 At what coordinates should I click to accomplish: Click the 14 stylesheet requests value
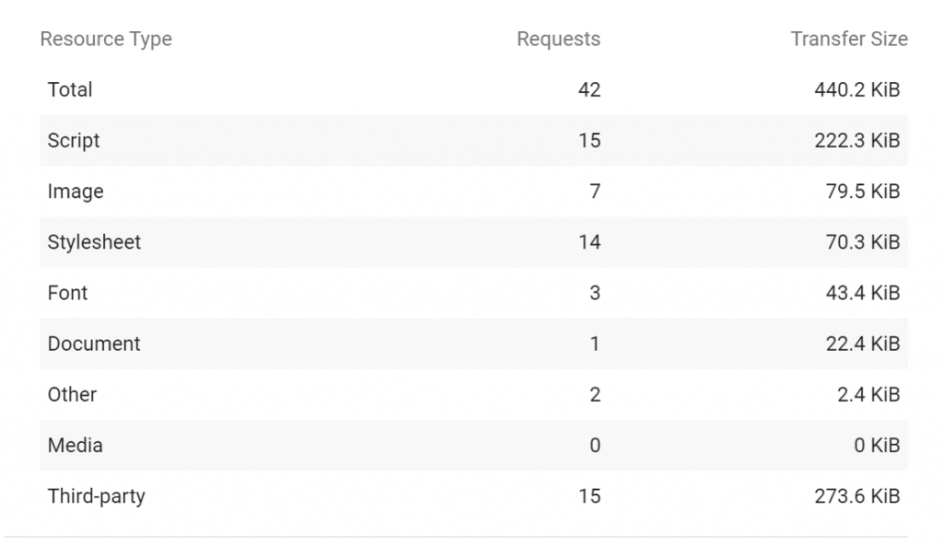click(589, 242)
